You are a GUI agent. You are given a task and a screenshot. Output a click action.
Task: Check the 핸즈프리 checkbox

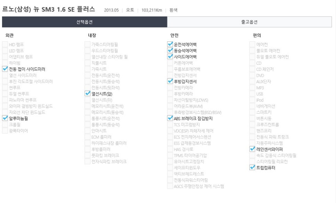click(x=253, y=131)
